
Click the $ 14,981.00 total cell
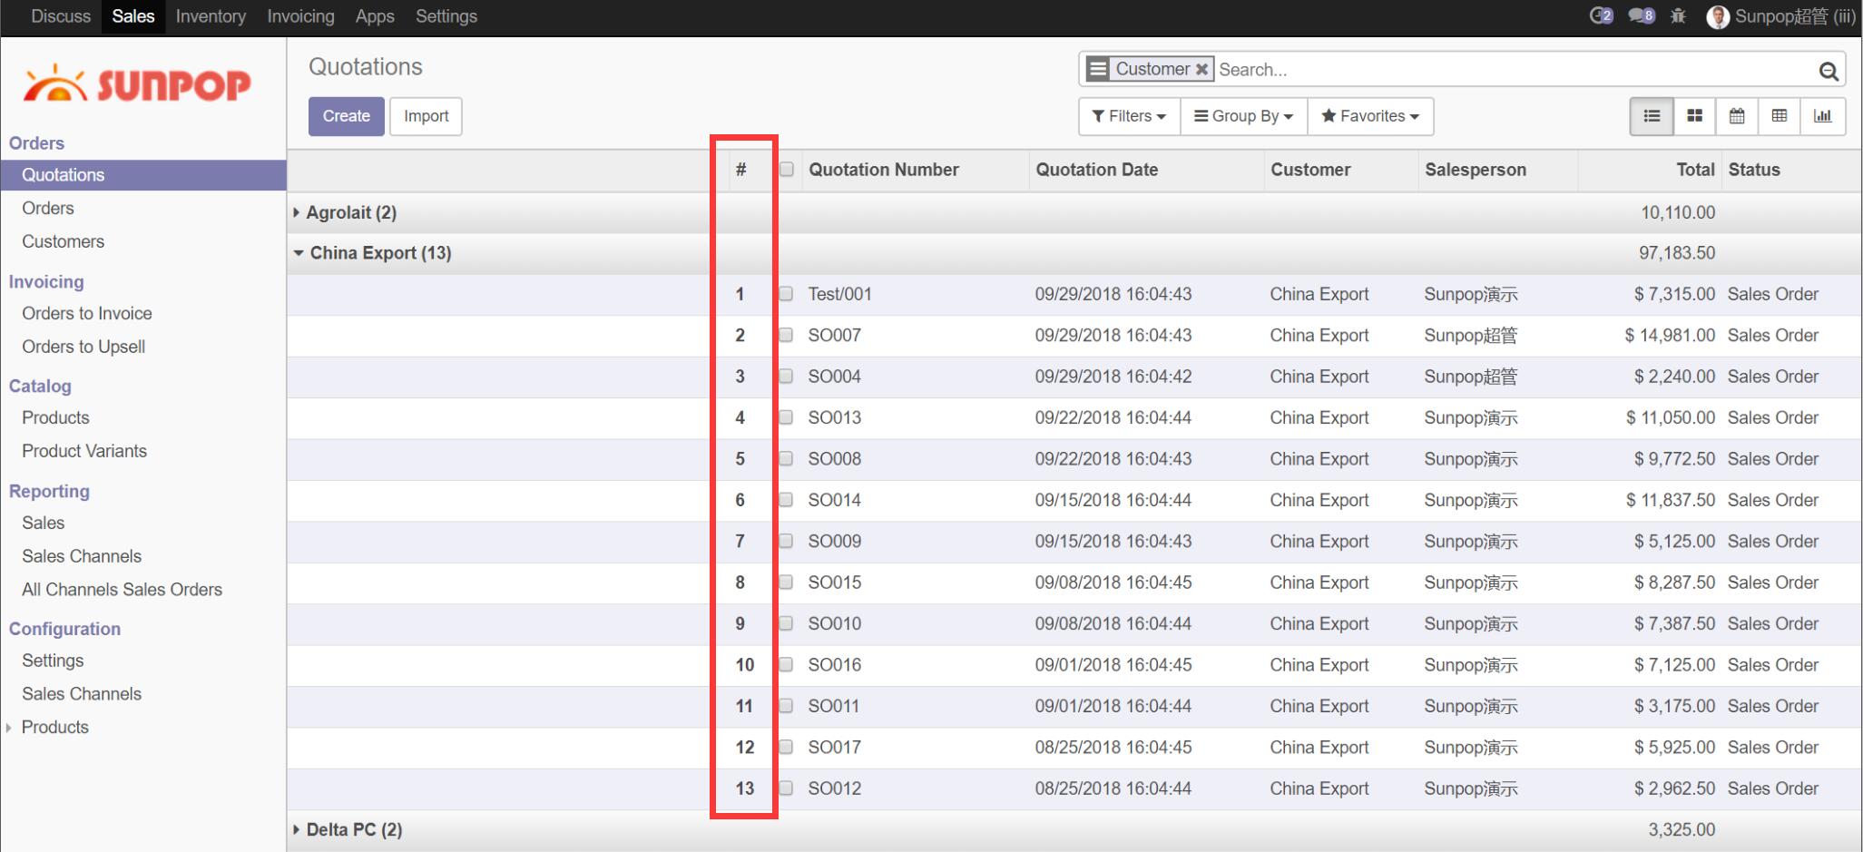tap(1670, 335)
